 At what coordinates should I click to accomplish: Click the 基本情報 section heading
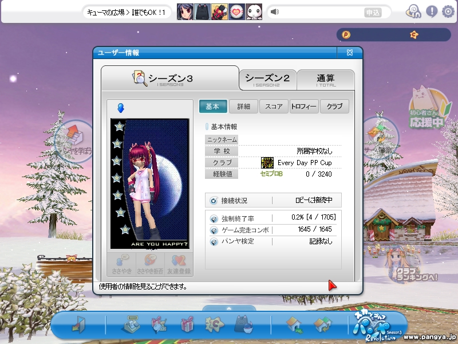click(224, 127)
